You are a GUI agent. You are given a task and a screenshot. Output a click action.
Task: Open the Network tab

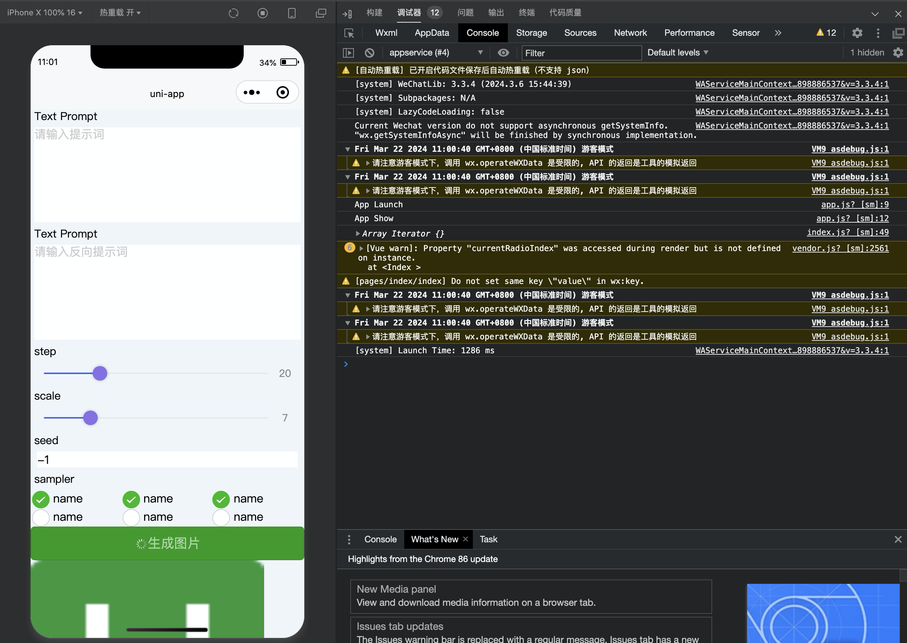click(x=630, y=33)
